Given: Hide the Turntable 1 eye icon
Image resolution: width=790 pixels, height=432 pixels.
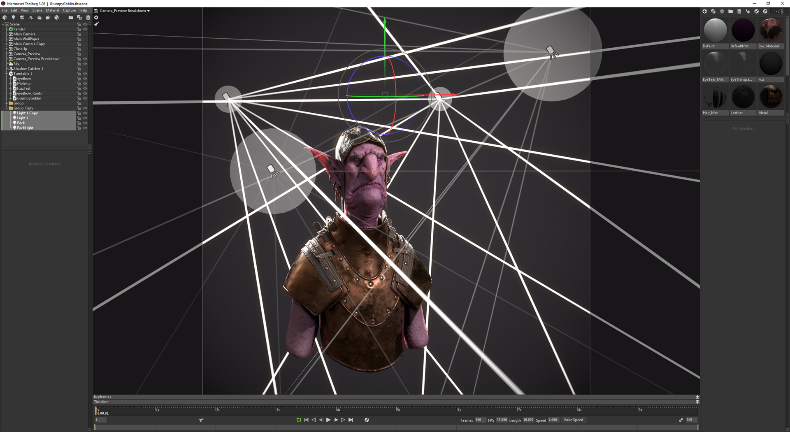Looking at the screenshot, I should coord(85,74).
